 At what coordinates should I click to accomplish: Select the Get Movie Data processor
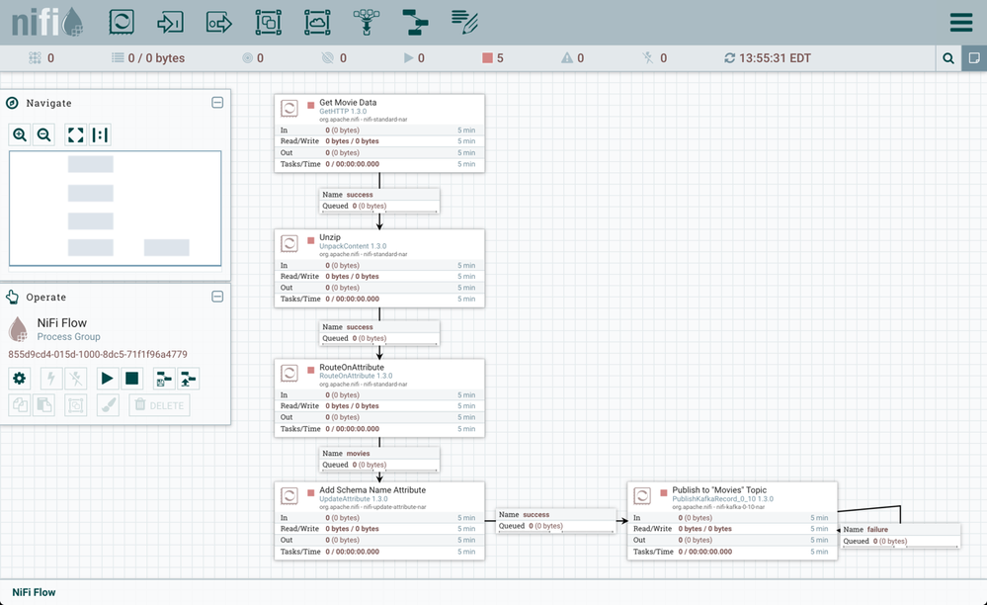(379, 131)
